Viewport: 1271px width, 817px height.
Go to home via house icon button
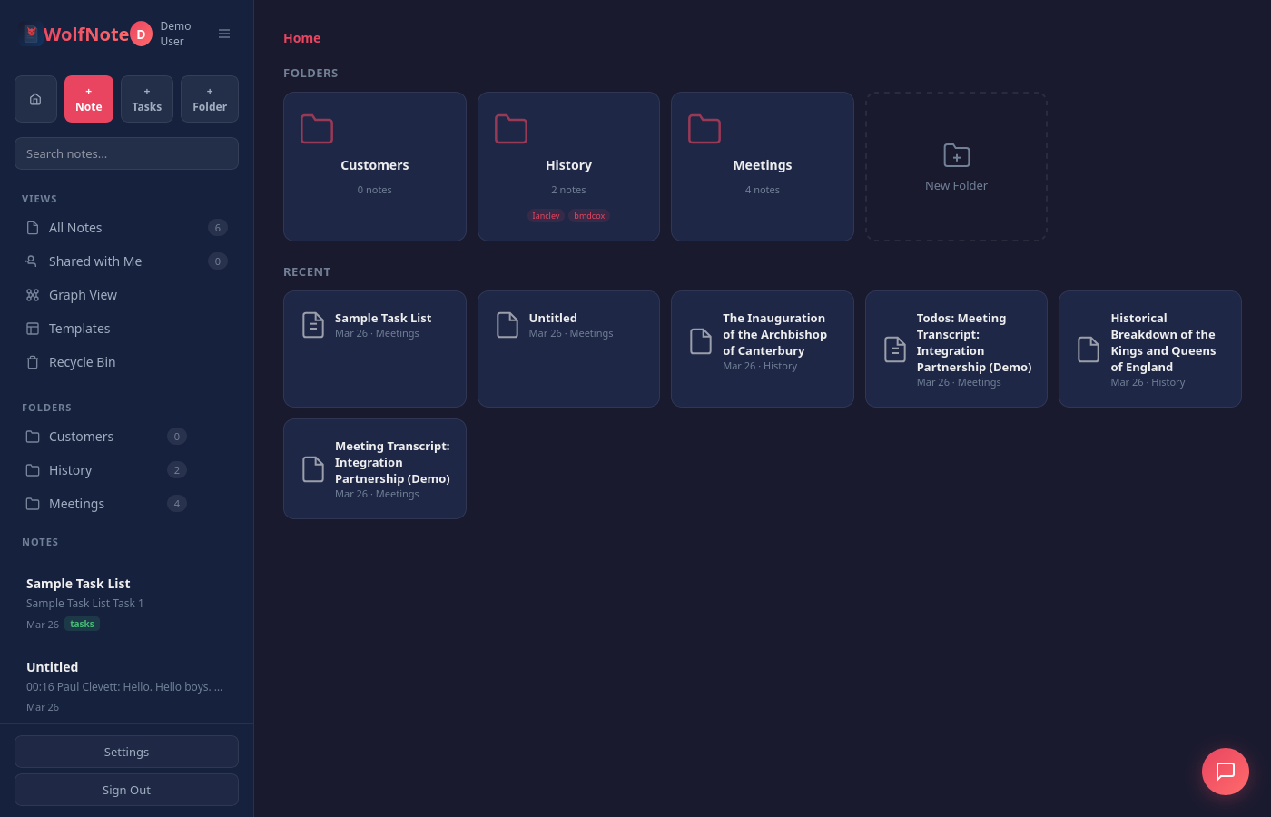[x=35, y=99]
